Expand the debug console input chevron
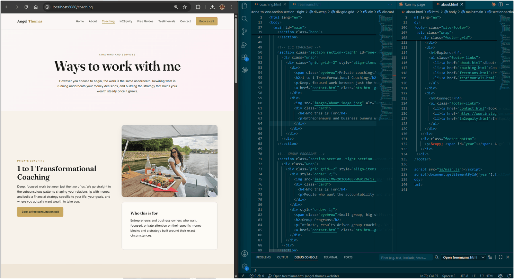The image size is (514, 279). point(255,270)
